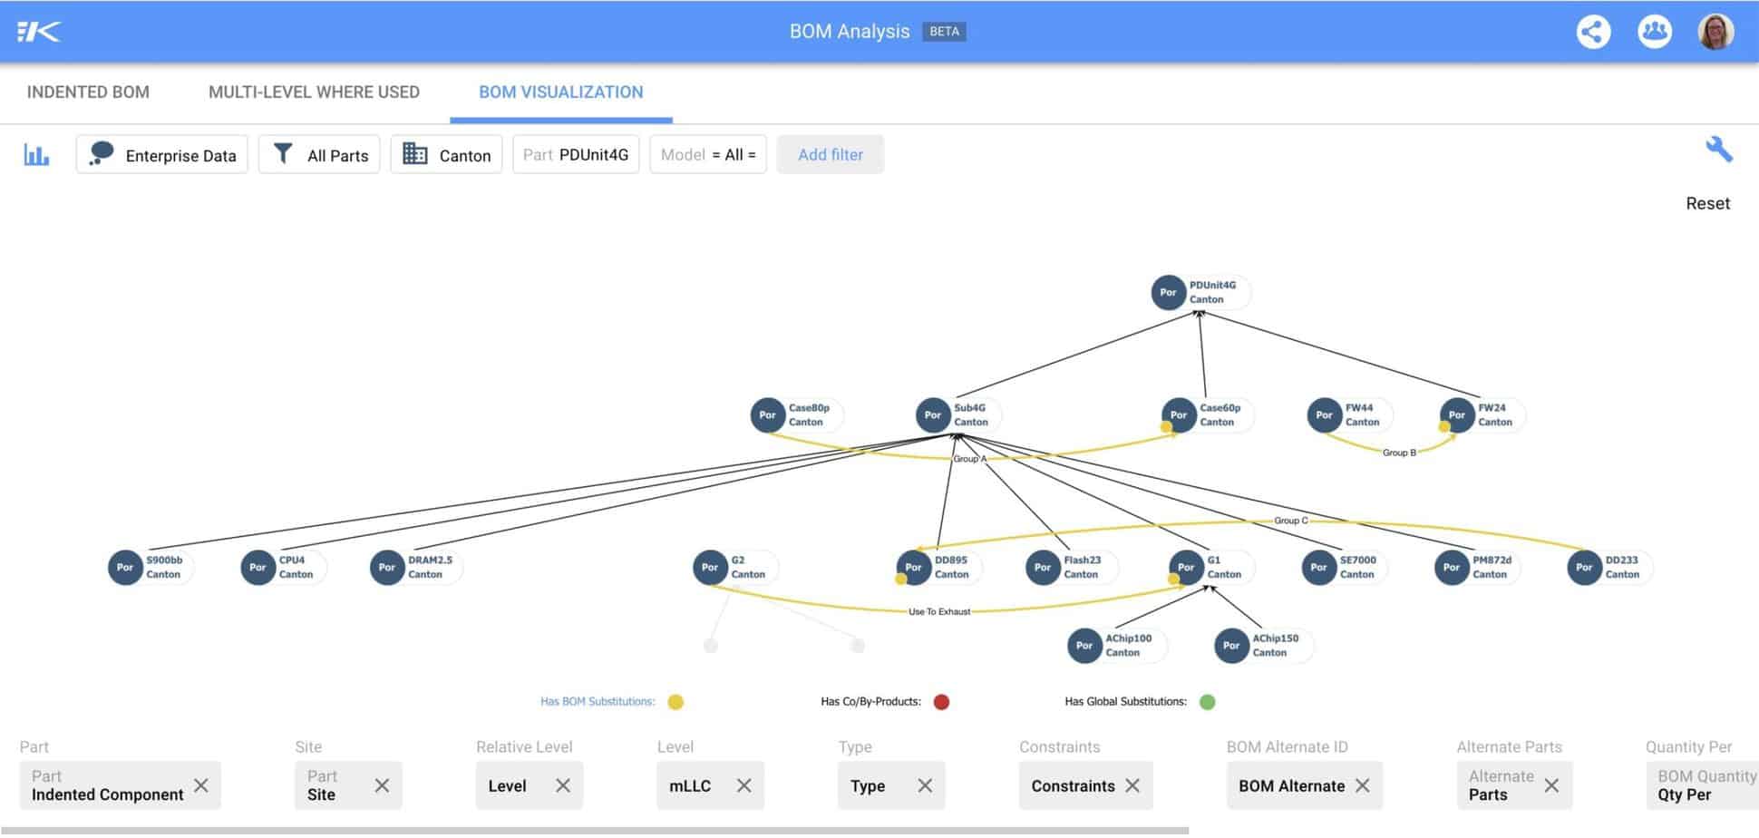Viewport: 1759px width, 838px height.
Task: Open the Enterprise Data scenario dropdown
Action: point(162,155)
